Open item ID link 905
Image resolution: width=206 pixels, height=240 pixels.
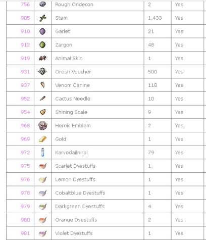pyautogui.click(x=25, y=18)
